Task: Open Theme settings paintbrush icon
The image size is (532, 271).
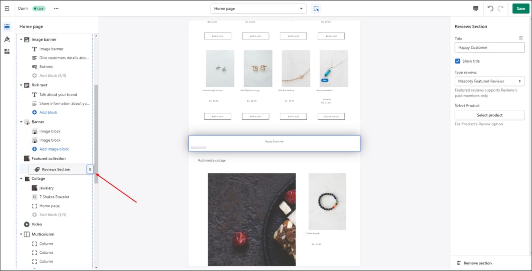Action: pyautogui.click(x=7, y=39)
